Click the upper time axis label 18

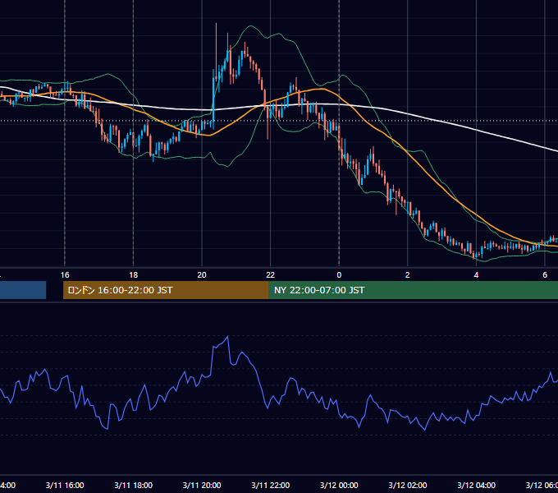tap(134, 275)
